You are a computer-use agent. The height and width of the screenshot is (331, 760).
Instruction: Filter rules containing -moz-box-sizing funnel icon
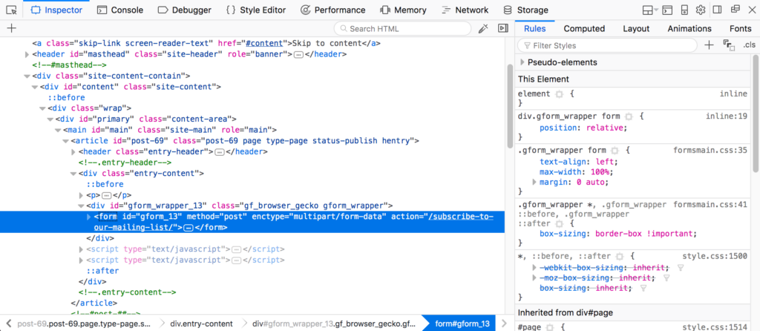(666, 278)
